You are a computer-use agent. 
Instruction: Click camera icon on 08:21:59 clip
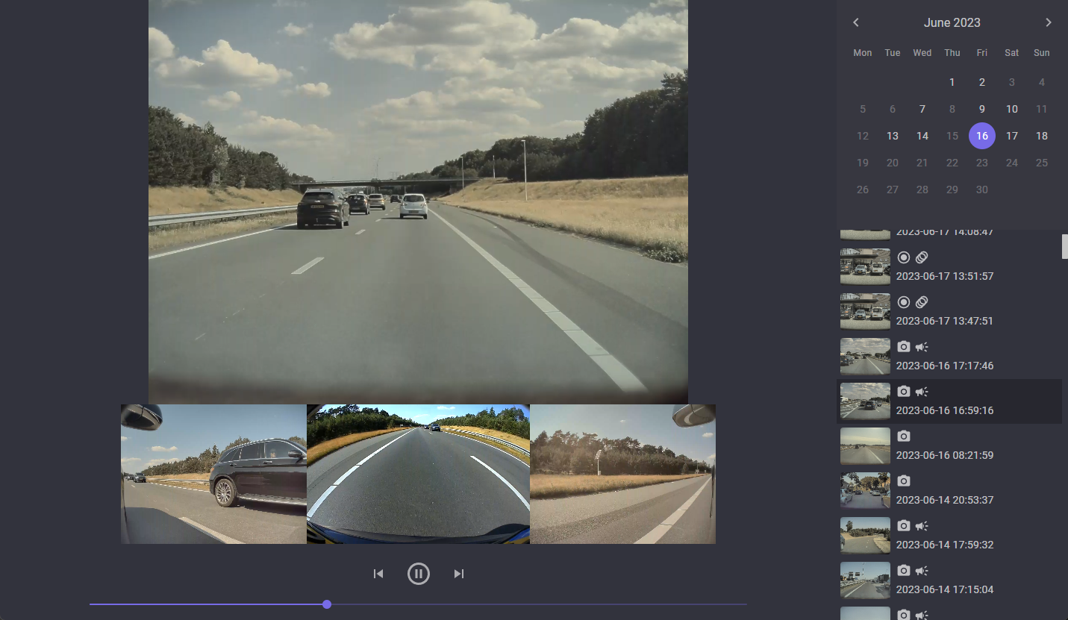pos(904,436)
